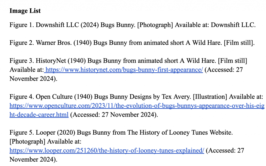Place cursor on 'Figure 4.' label
This screenshot has width=266, height=166.
pos(22,97)
